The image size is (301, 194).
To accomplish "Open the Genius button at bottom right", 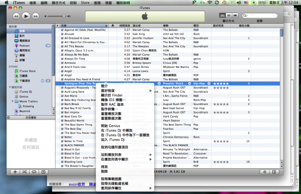I will (x=265, y=172).
